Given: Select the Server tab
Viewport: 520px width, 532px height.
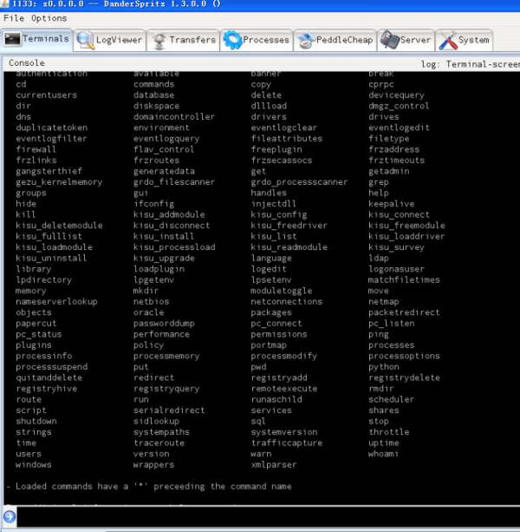Looking at the screenshot, I should [x=415, y=40].
